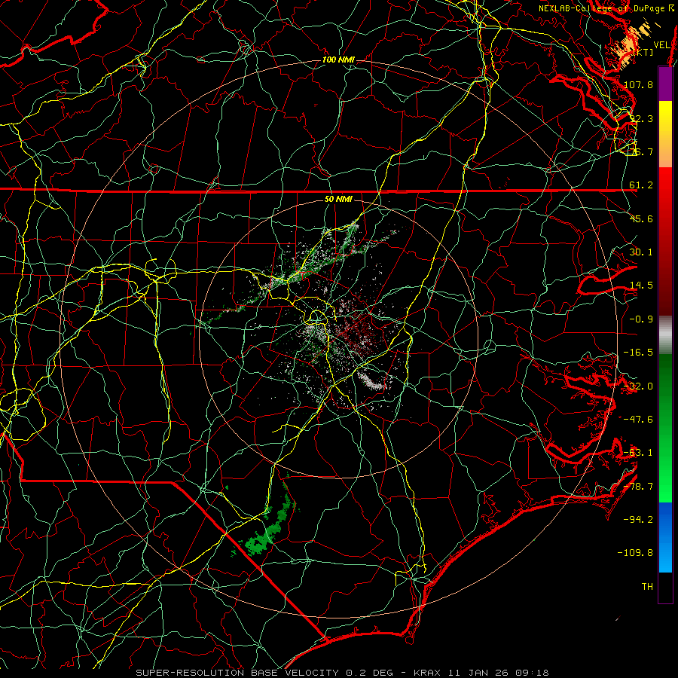Viewport: 678px width, 678px height.
Task: Click the NEXLAB-College of DuPage header text
Action: pos(606,8)
